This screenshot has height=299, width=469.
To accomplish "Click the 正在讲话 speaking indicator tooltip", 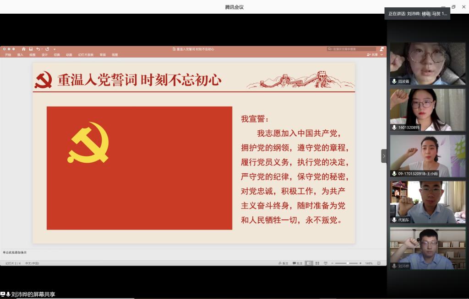I will [x=417, y=14].
